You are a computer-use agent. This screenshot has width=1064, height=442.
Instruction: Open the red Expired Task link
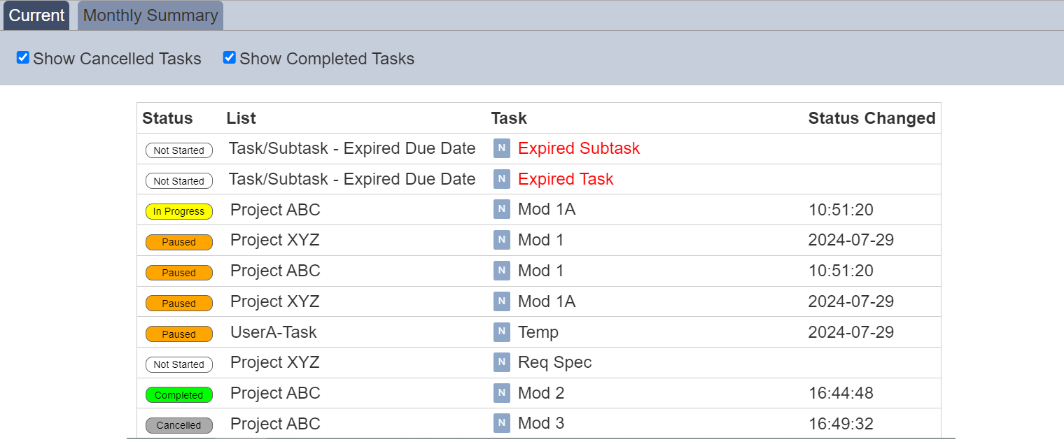566,179
